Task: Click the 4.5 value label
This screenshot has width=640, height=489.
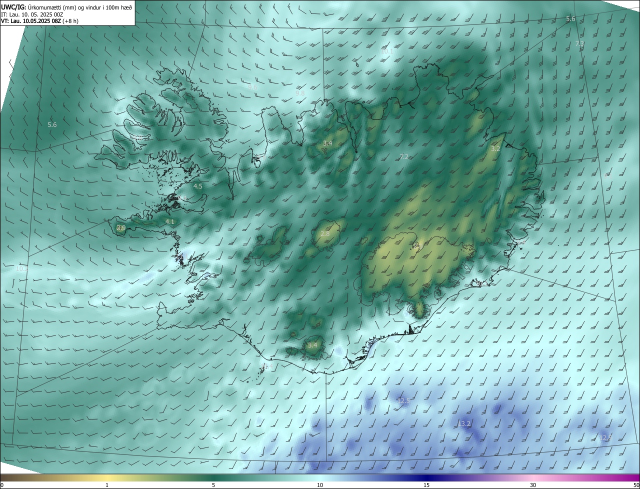Action: 198,186
